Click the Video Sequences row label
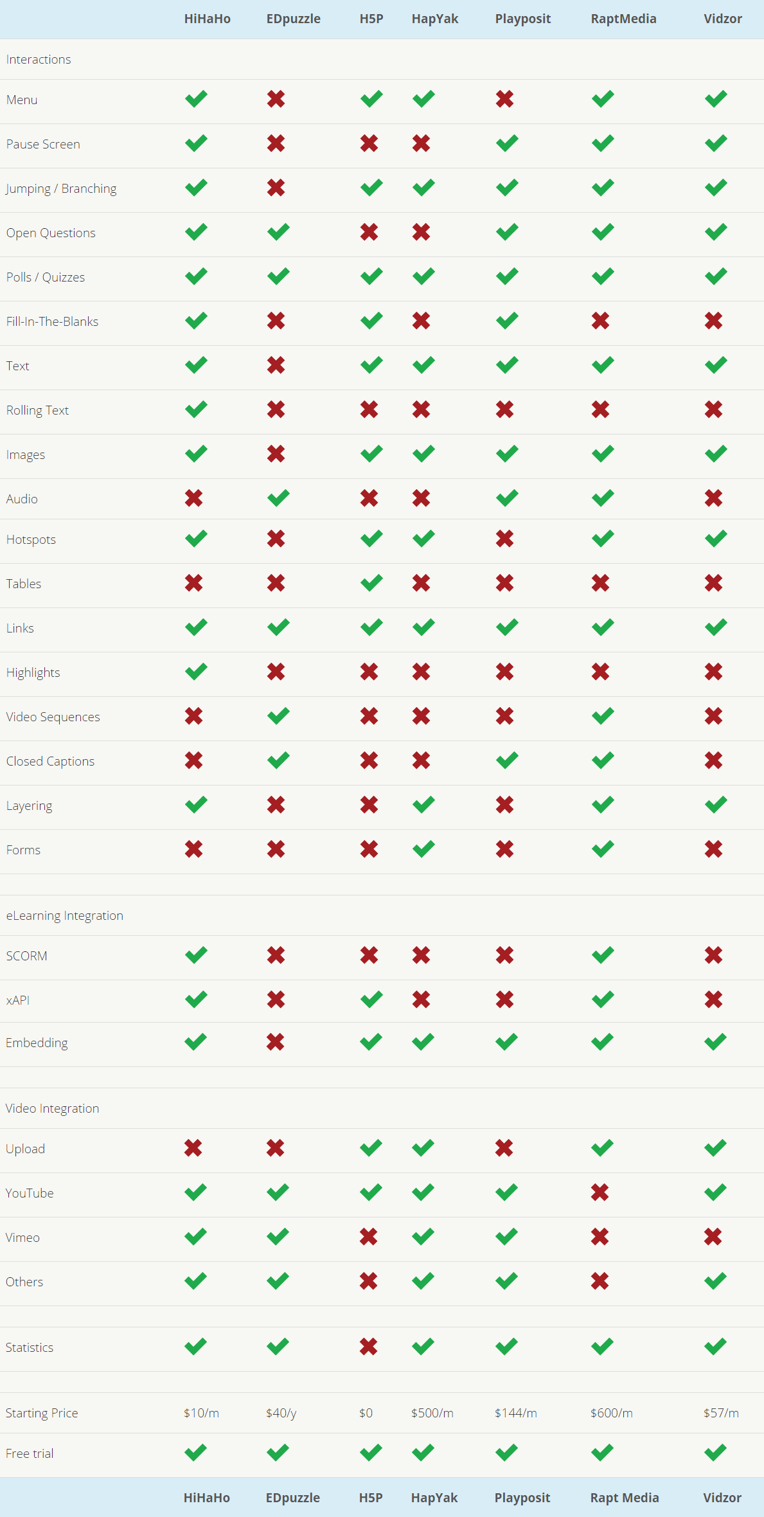This screenshot has height=1517, width=764. pos(53,717)
